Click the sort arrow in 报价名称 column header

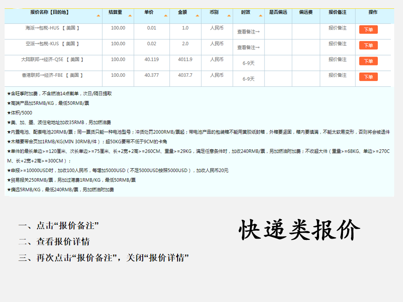(x=98, y=16)
